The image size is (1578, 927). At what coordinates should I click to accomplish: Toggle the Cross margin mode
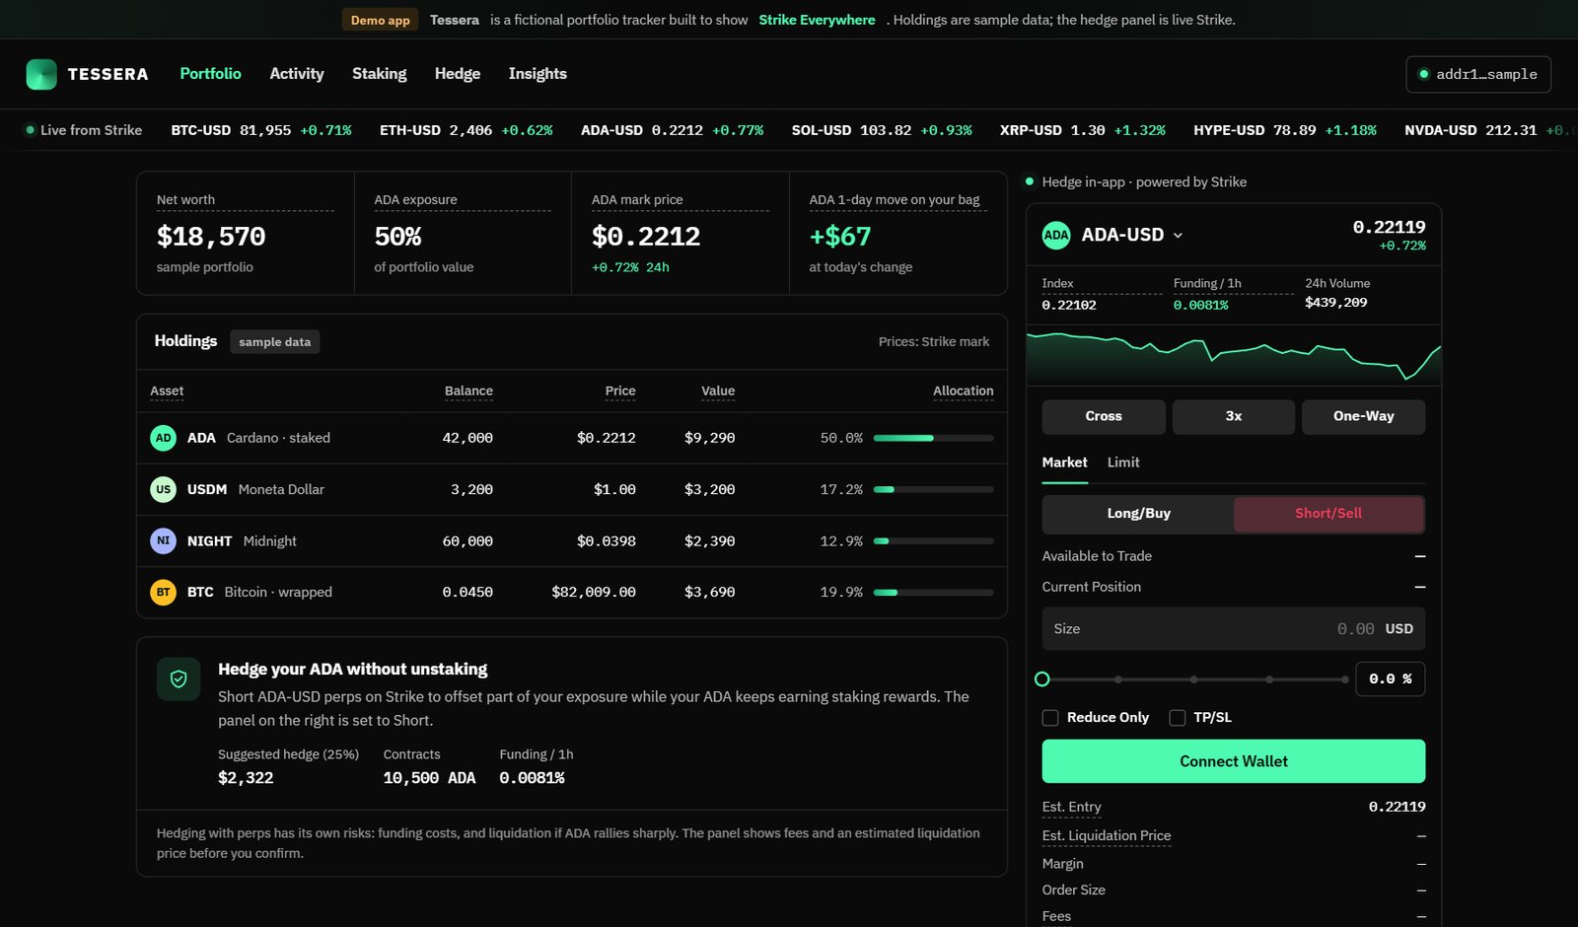pos(1104,417)
